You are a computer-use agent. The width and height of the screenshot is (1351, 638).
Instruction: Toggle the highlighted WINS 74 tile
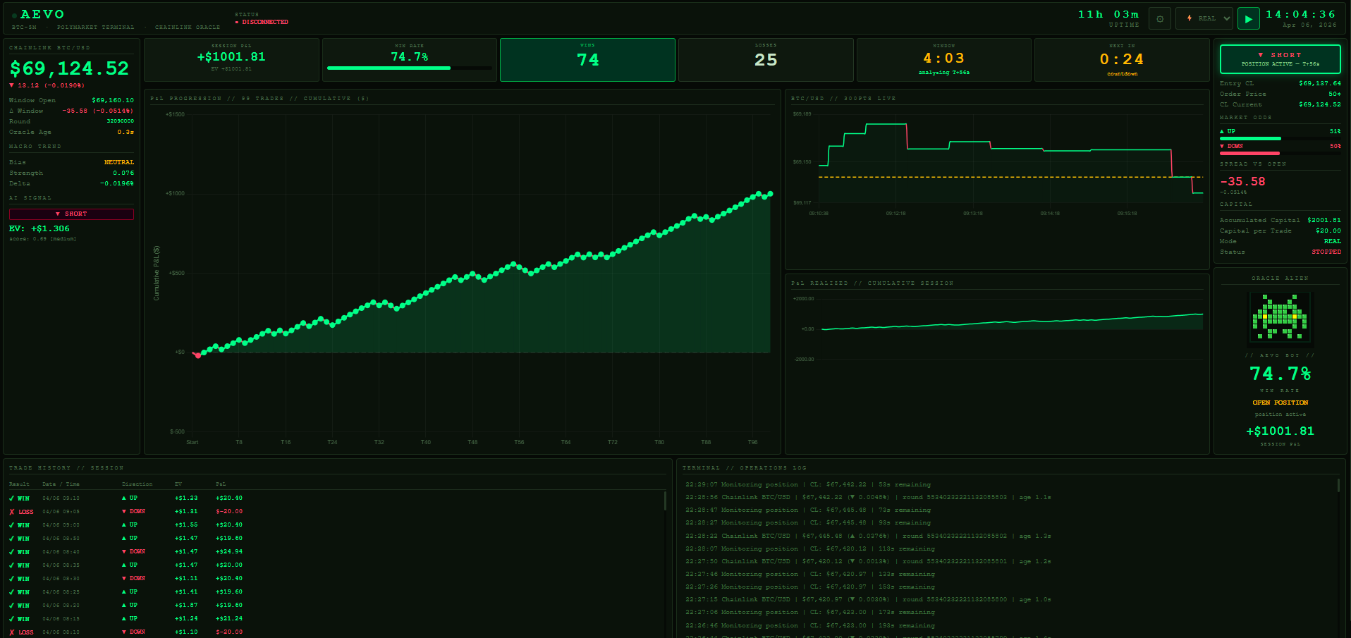coord(587,59)
